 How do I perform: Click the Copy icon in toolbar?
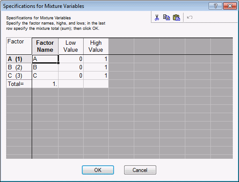166,18
